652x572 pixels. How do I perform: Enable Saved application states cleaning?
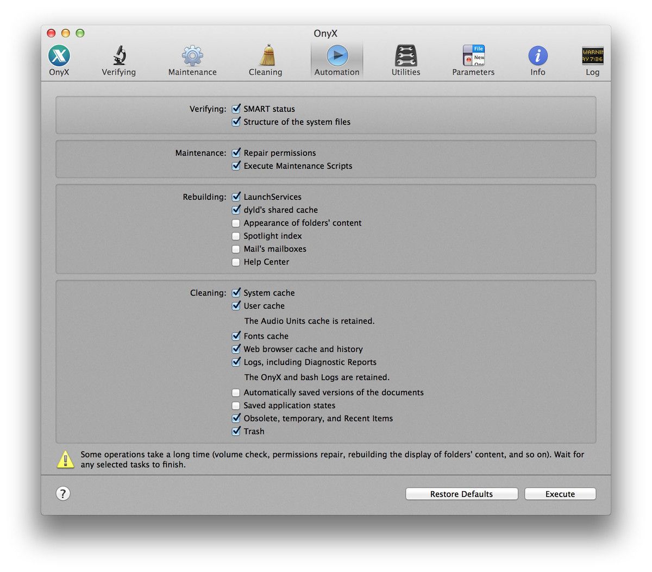pos(236,405)
